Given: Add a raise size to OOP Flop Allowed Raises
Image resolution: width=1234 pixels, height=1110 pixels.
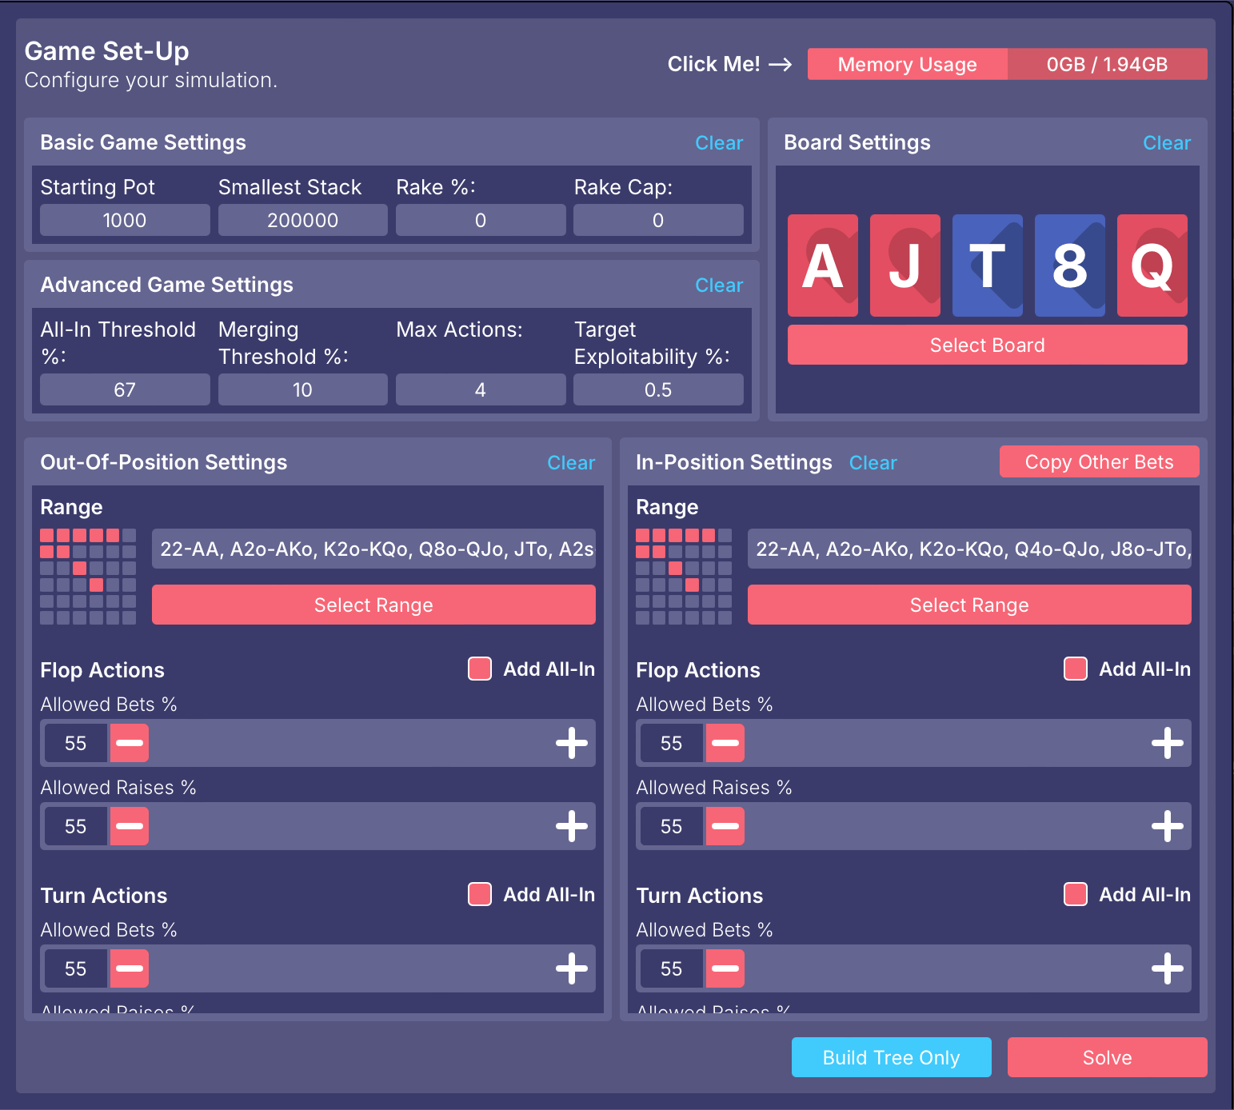Looking at the screenshot, I should coord(572,826).
